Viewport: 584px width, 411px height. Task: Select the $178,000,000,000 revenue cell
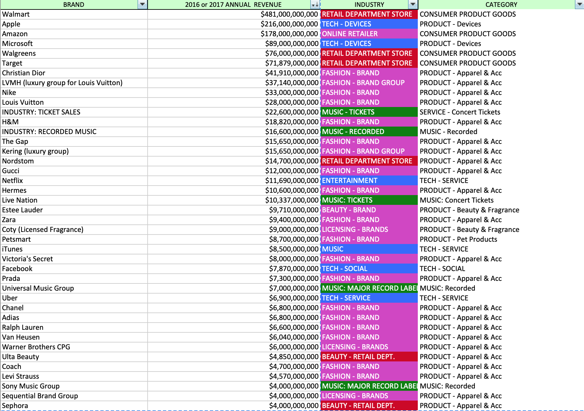tap(234, 34)
